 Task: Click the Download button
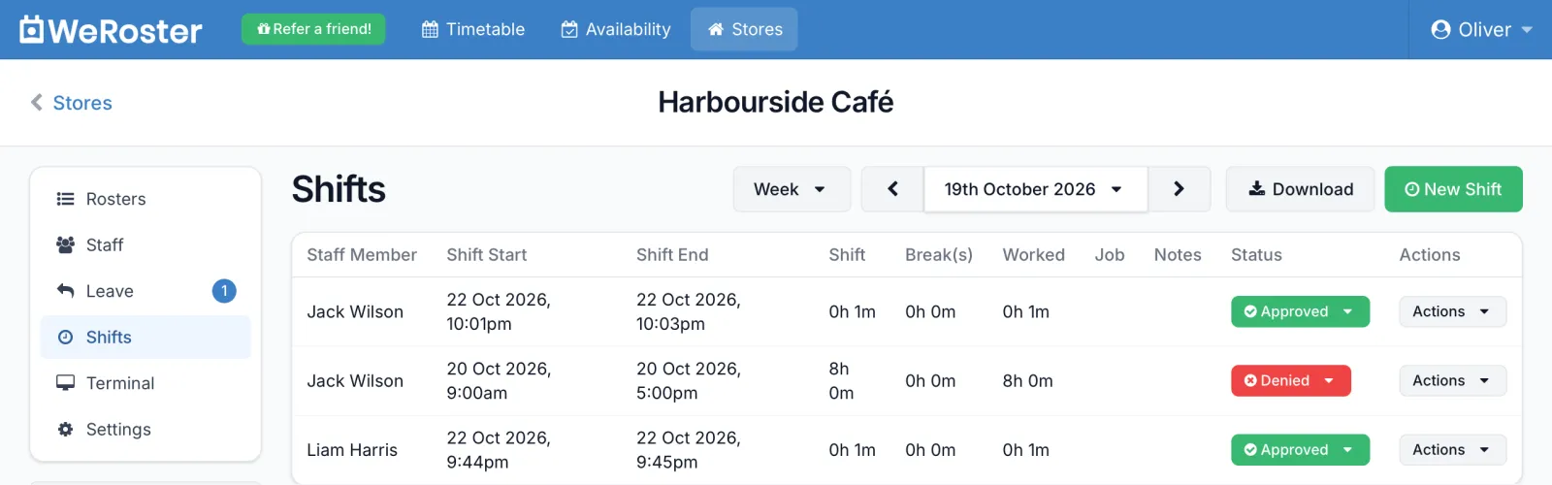pyautogui.click(x=1300, y=189)
